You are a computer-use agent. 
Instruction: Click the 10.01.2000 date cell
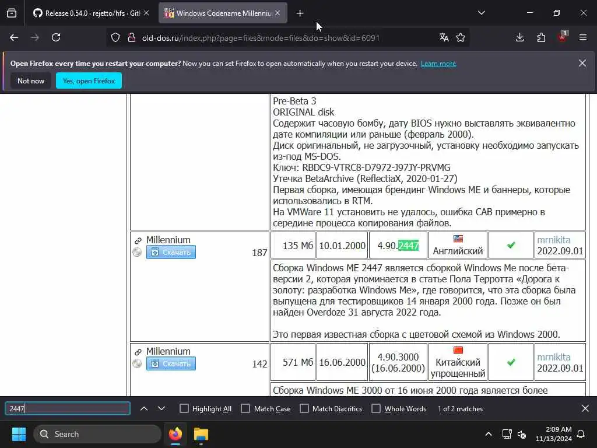point(342,246)
